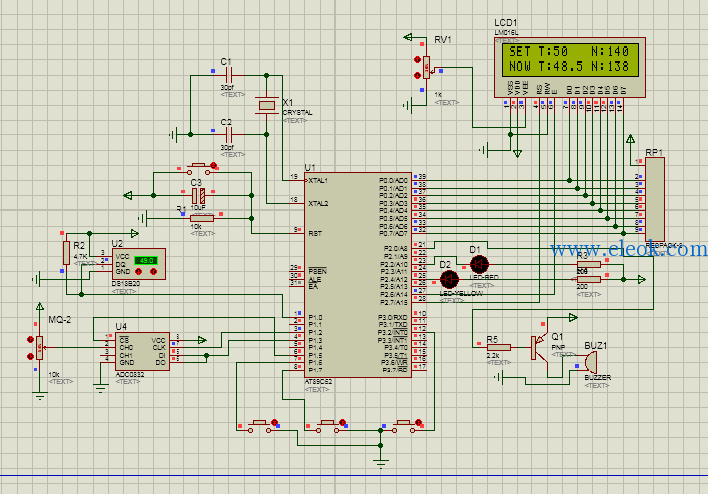Select the DS18B20 sensor U2 body

pyautogui.click(x=139, y=264)
